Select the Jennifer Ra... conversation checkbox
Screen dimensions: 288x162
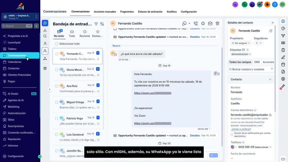tap(57, 151)
